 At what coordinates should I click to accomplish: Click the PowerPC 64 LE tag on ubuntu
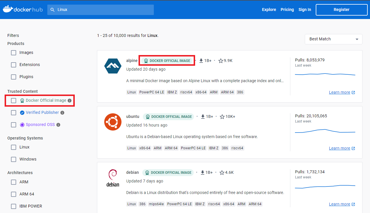coord(193,148)
